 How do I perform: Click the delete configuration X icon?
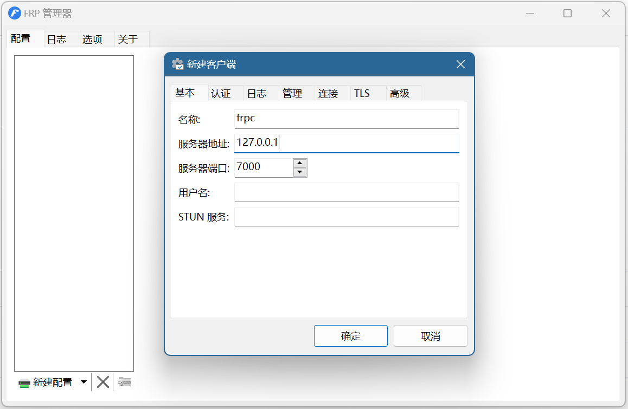pos(103,382)
